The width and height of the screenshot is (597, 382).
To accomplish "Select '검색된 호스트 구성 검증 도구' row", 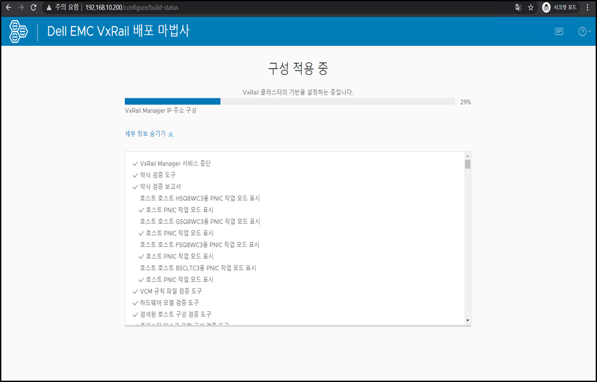I will click(x=172, y=314).
